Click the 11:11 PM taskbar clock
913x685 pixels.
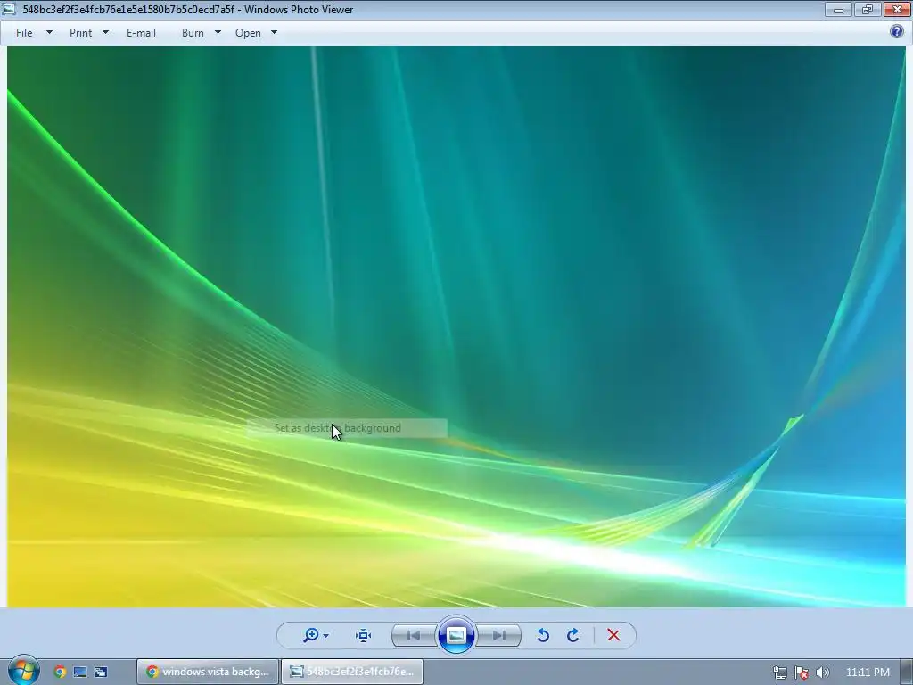point(868,673)
